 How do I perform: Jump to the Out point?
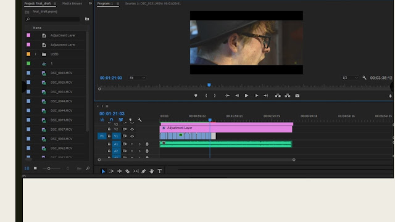click(265, 96)
